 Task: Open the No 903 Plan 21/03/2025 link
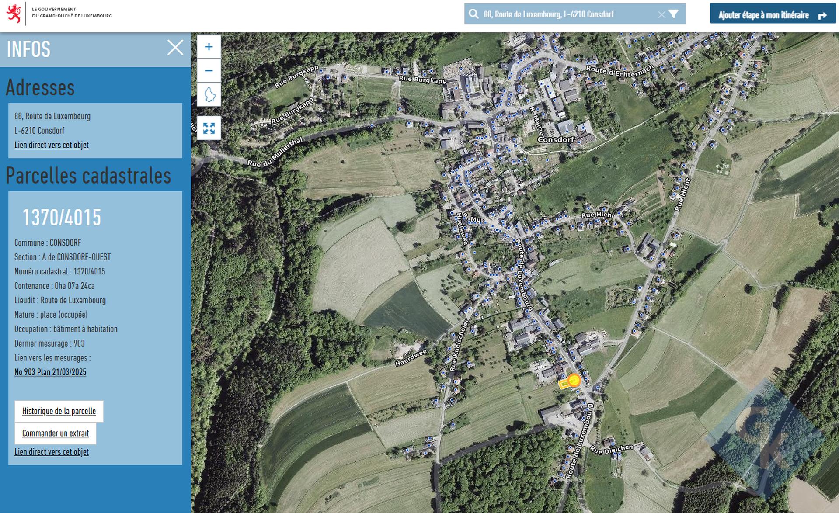(x=50, y=372)
